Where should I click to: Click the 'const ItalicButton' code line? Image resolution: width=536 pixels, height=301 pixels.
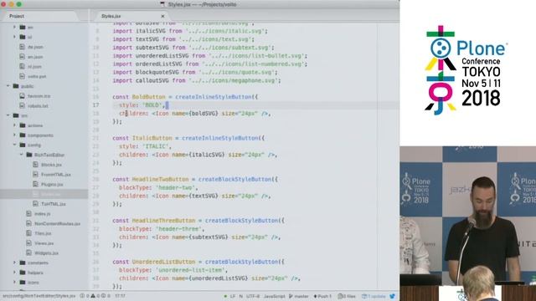[188, 138]
